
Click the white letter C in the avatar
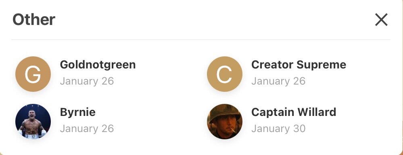click(224, 74)
